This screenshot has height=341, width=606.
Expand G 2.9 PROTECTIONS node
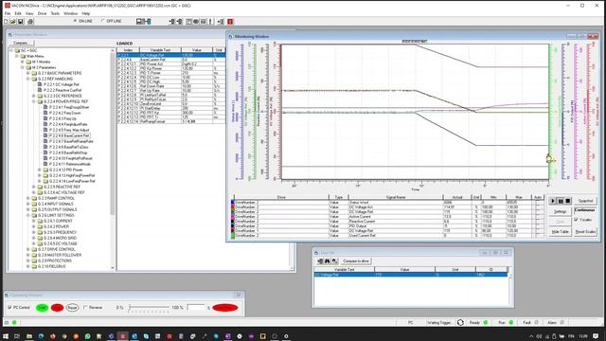tap(28, 261)
